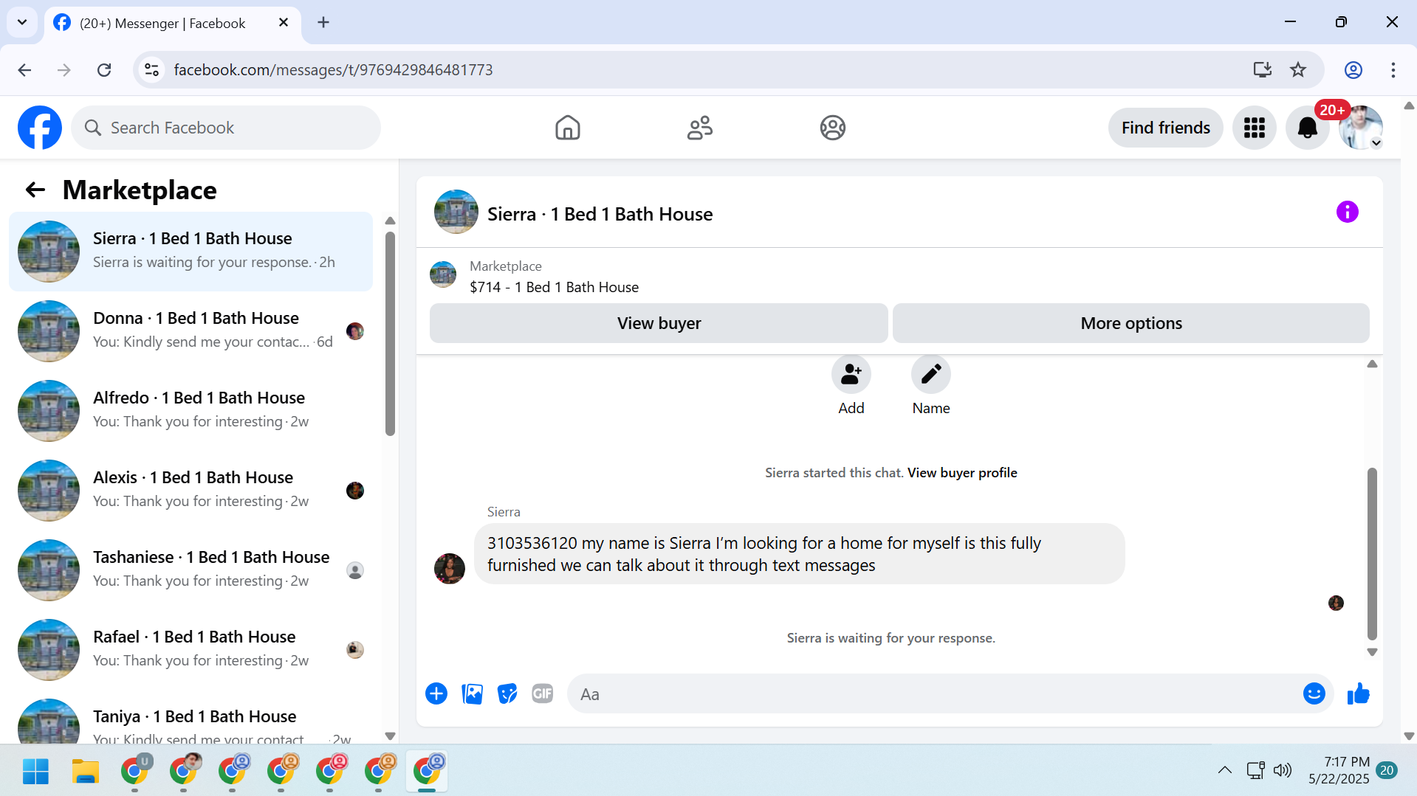
Task: Close the Messenger tab
Action: coord(284,23)
